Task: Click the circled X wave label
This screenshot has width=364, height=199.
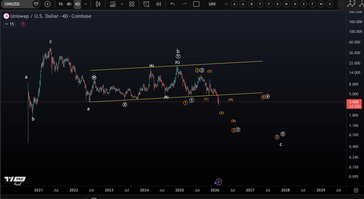Action: tap(125, 105)
